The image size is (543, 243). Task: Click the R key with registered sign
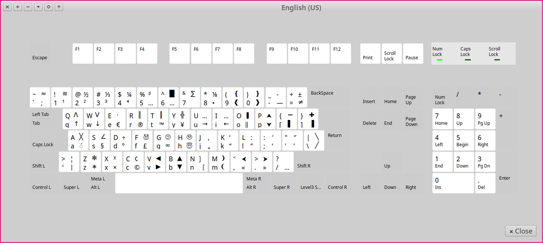point(137,119)
